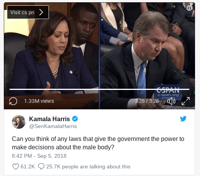Image resolution: width=200 pixels, height=176 pixels.
Task: Seek on the video progress bar
Action: [99, 90]
